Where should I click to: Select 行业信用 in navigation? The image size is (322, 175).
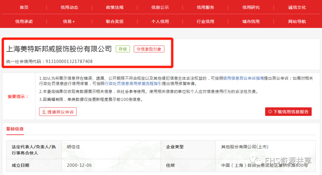pos(205,21)
